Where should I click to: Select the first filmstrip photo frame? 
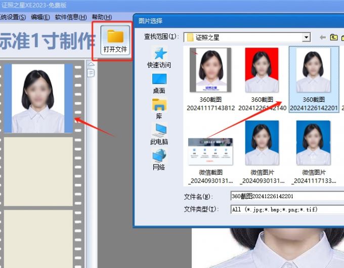click(38, 98)
